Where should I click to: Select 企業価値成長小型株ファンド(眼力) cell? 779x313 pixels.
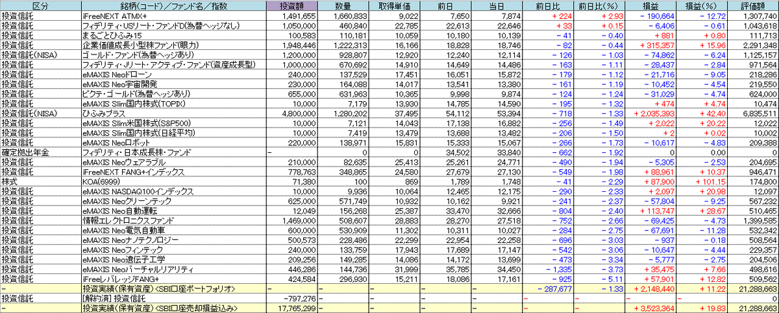[x=173, y=45]
